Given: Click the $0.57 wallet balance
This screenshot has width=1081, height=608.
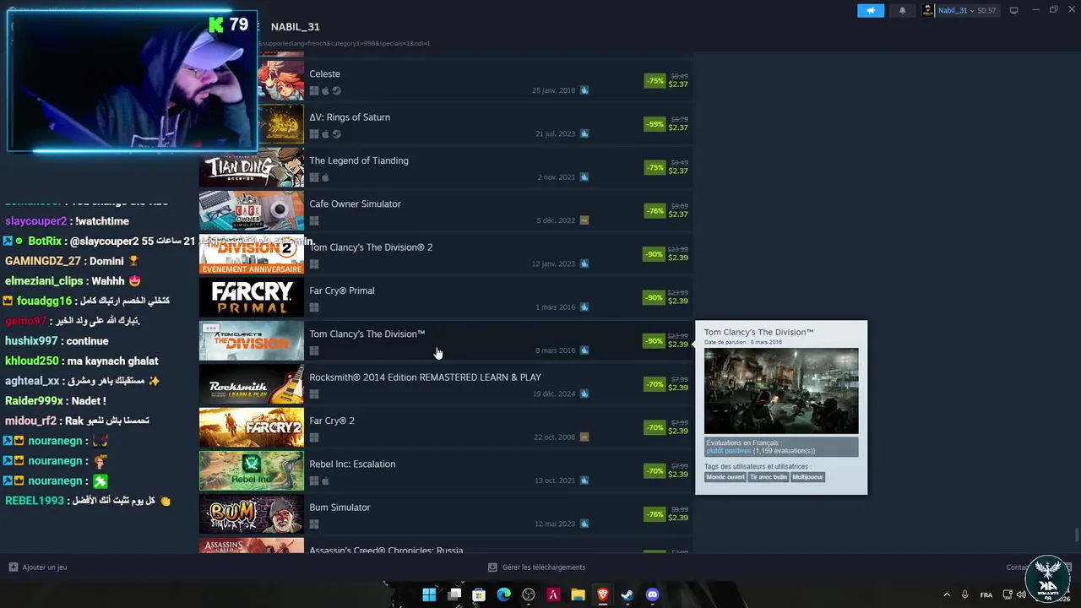Looking at the screenshot, I should click(986, 10).
